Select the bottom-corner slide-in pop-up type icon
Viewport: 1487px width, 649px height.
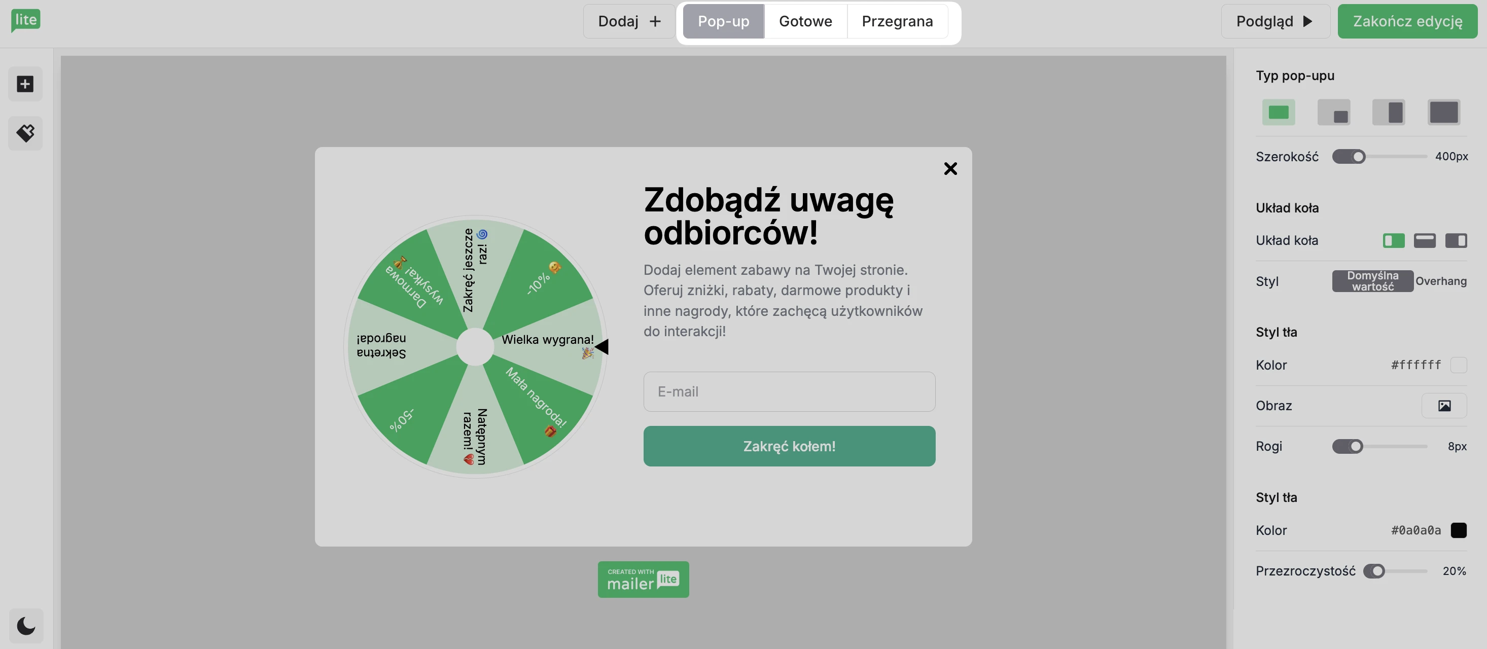click(1333, 112)
